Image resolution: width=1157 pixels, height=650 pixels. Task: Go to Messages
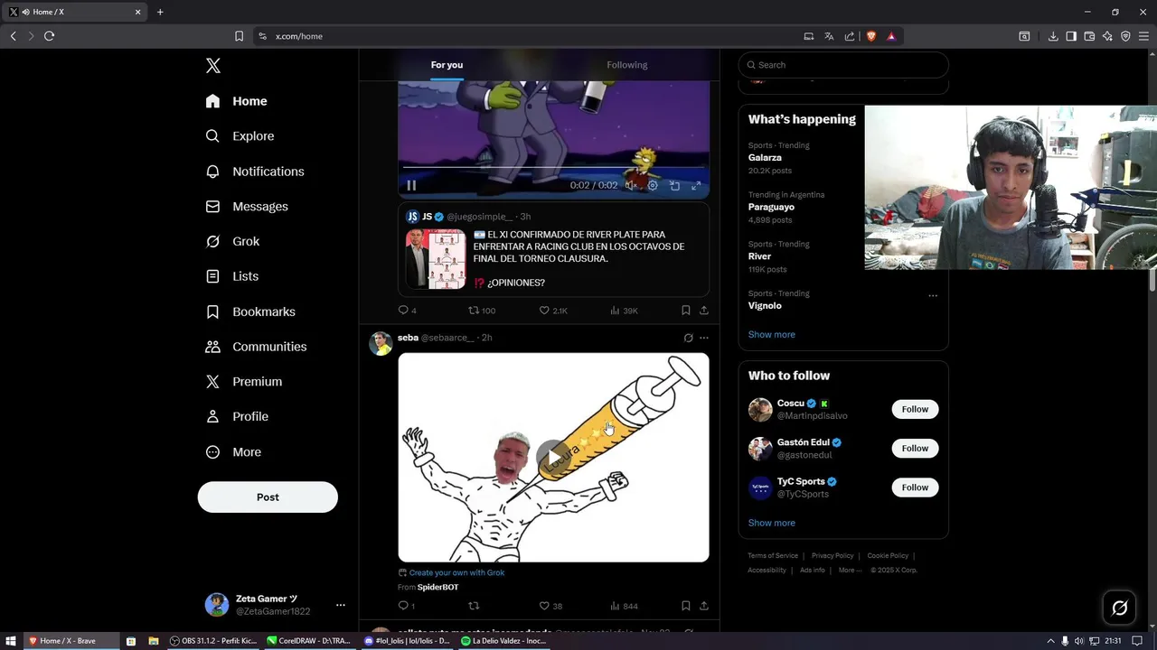point(247,207)
